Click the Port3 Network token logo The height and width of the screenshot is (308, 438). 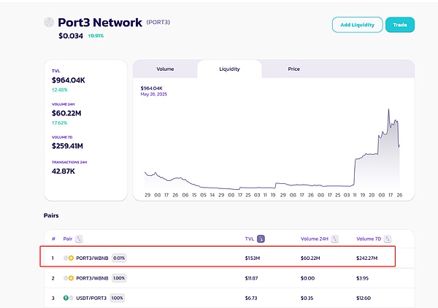49,23
